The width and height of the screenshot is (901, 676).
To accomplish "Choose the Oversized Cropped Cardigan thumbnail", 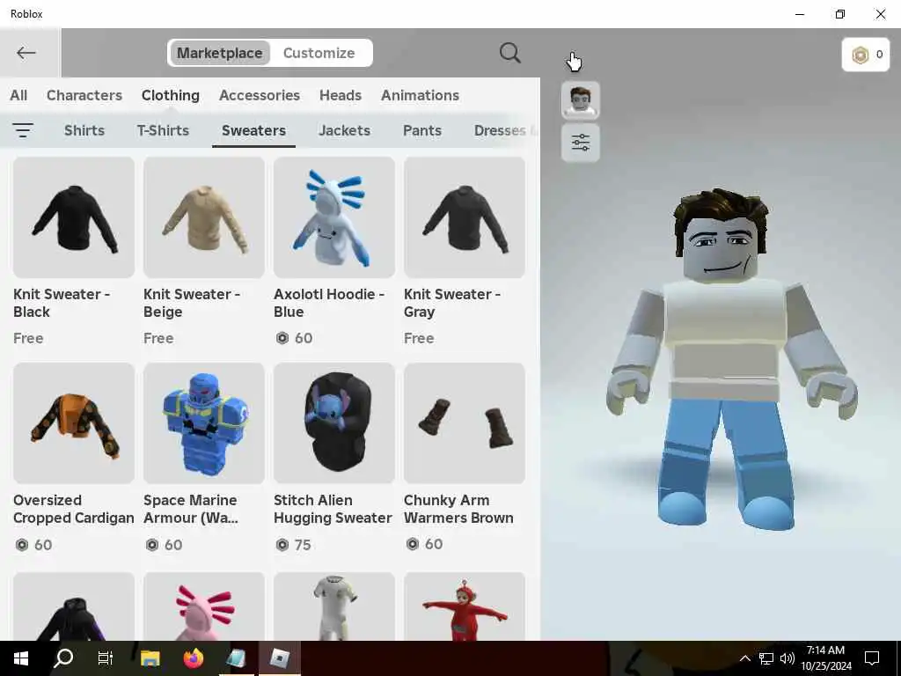I will (x=74, y=423).
